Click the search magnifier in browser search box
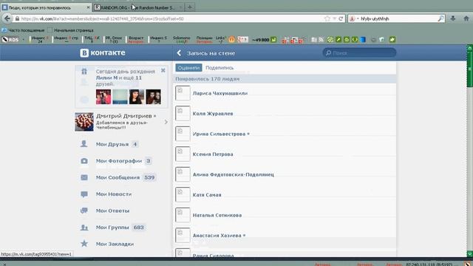The width and height of the screenshot is (473, 266). [x=440, y=18]
